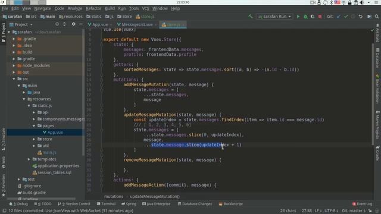The height and width of the screenshot is (214, 381).
Task: Open the Favorites tool window tab
Action: (x=3, y=185)
